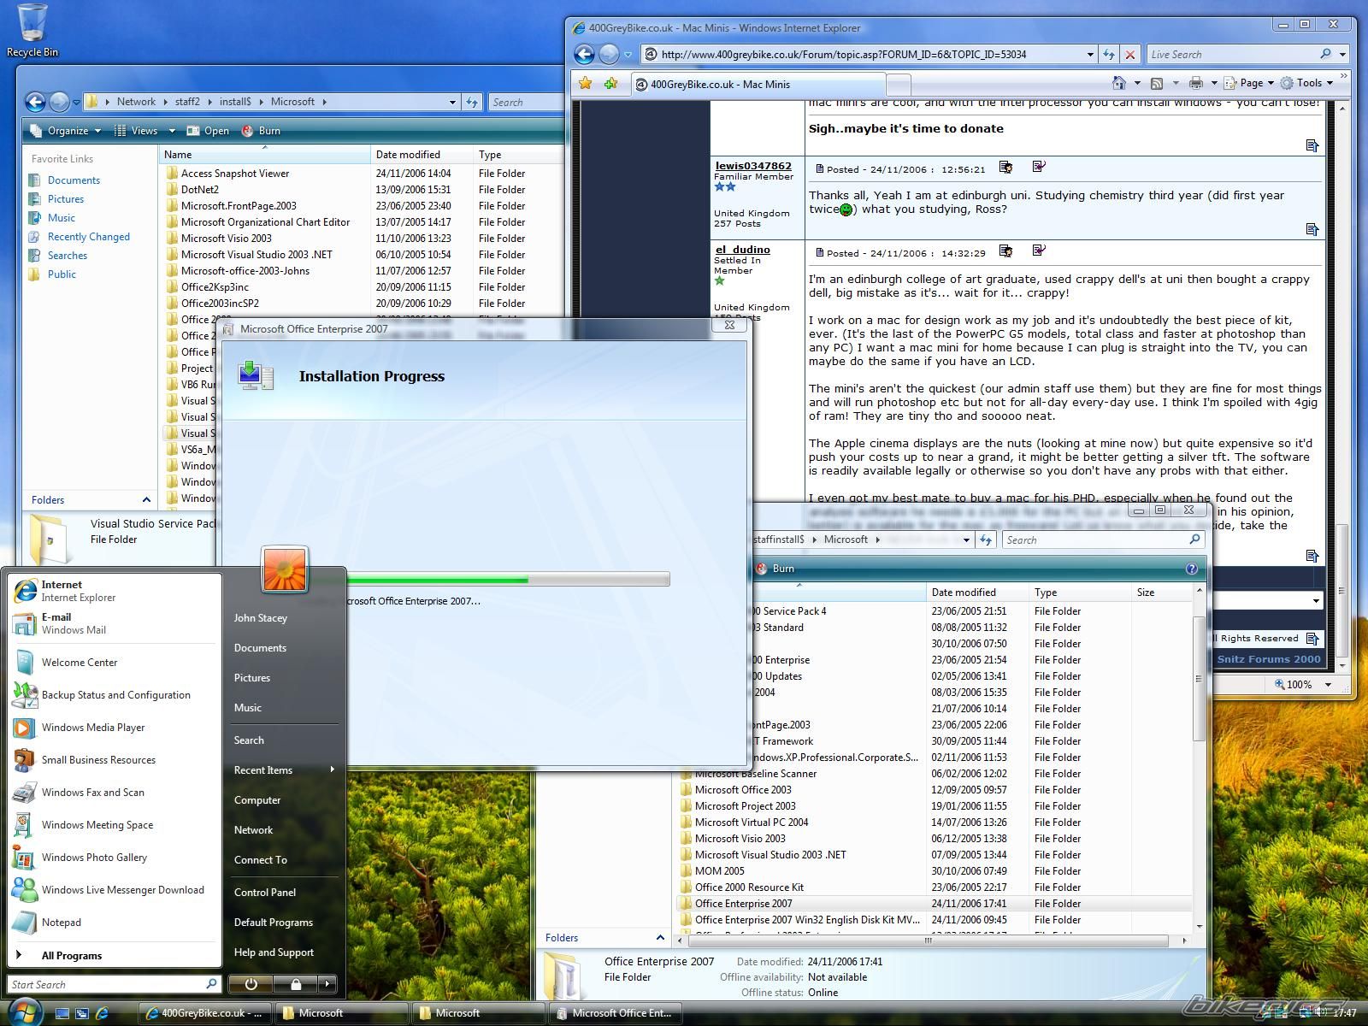Click the RSS feeds icon in Internet Explorer

point(1157,83)
